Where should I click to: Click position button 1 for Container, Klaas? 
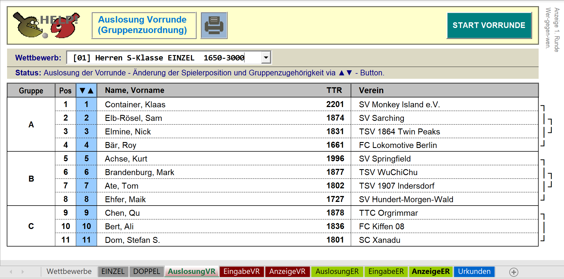click(x=86, y=104)
